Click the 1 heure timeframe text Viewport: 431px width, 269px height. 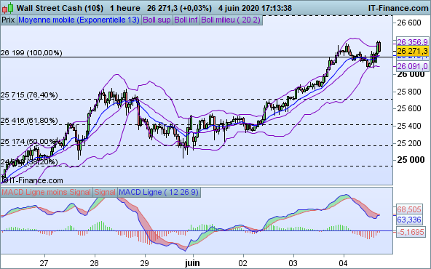(125, 8)
